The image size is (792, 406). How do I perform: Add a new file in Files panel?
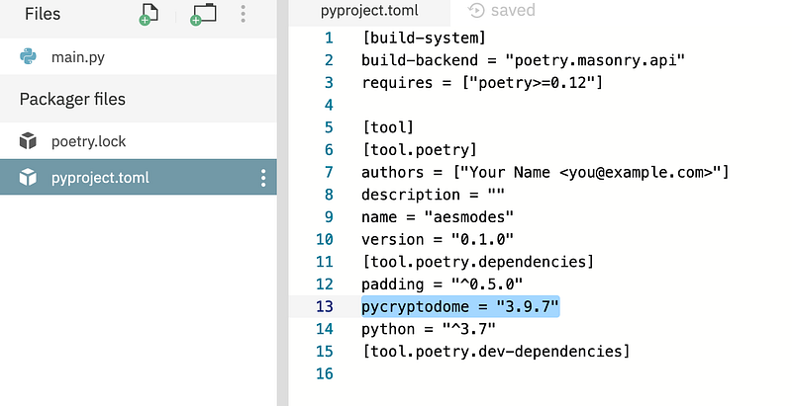pos(149,14)
